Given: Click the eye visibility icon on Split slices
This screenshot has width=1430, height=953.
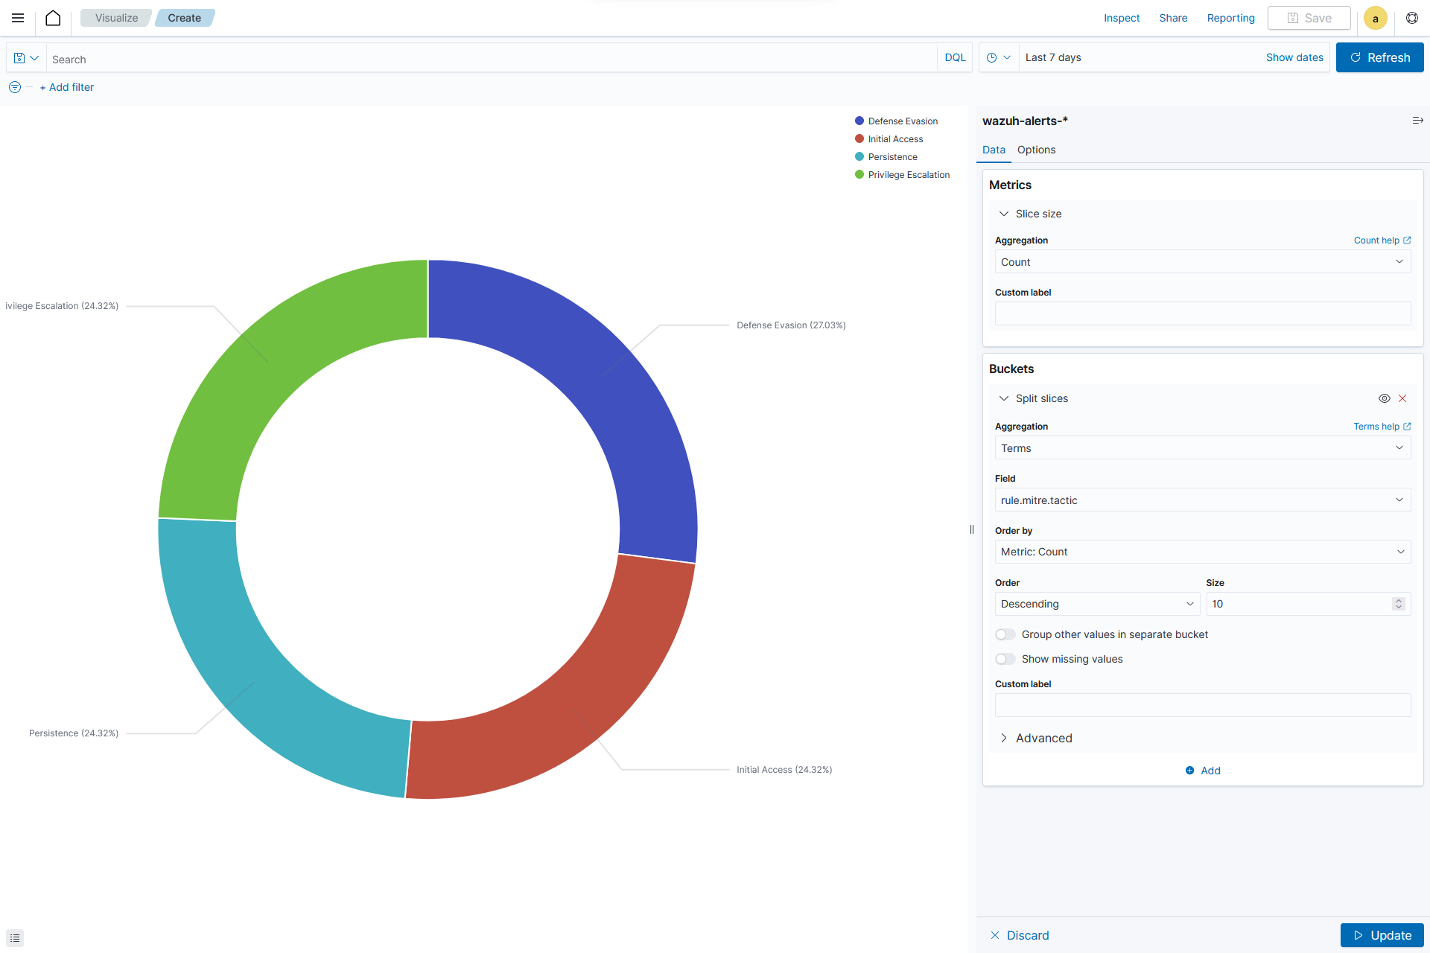Looking at the screenshot, I should (1385, 398).
